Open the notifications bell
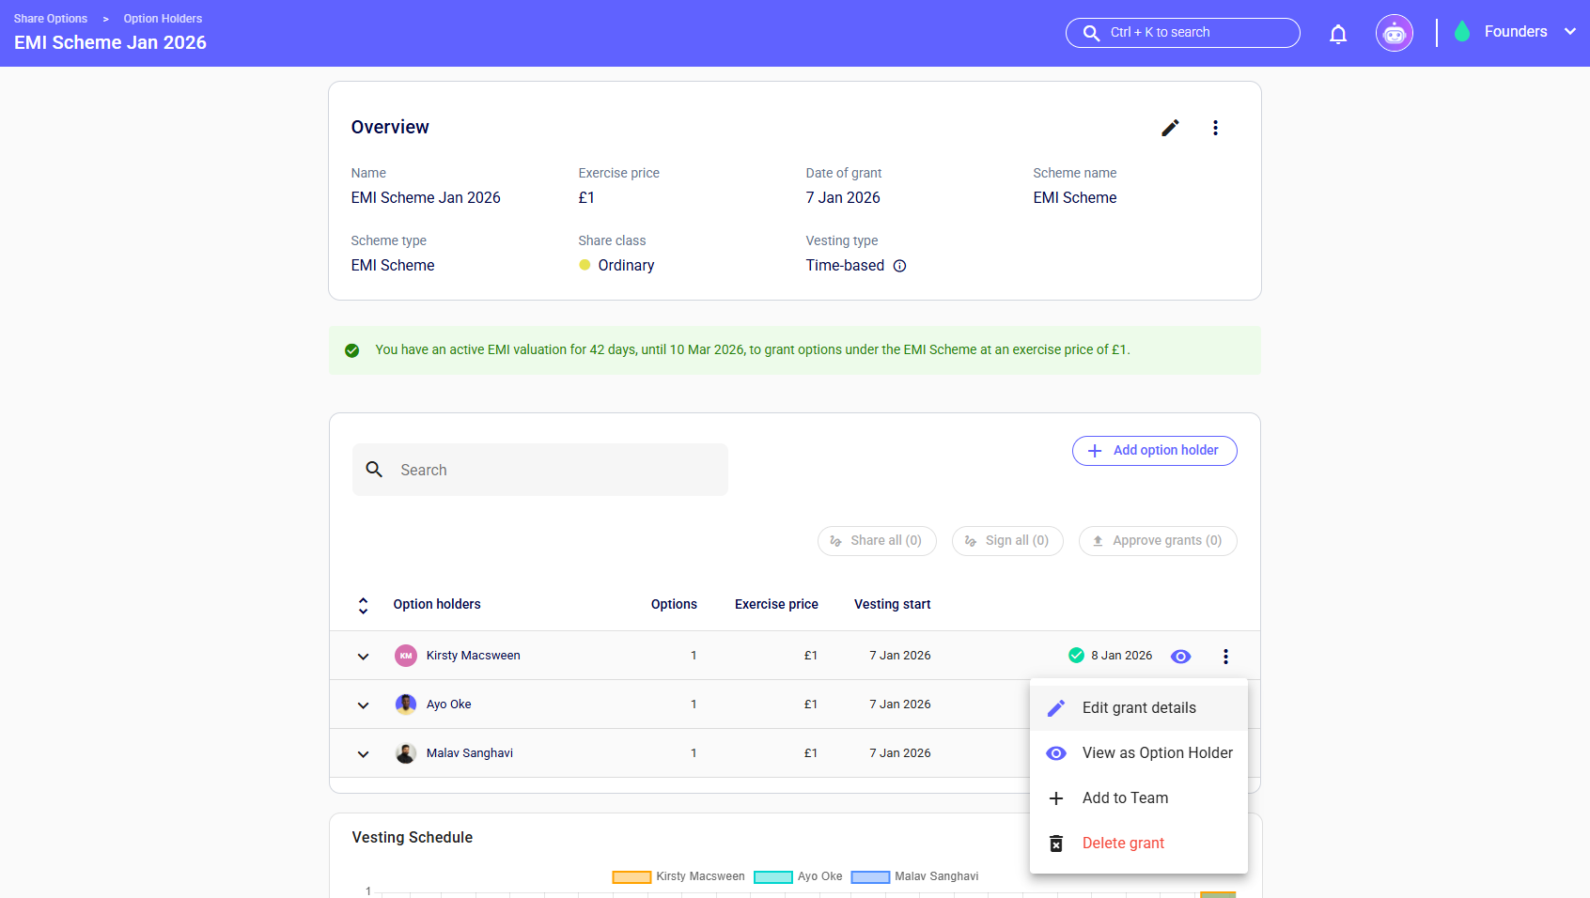Viewport: 1590px width, 898px height. 1338,34
